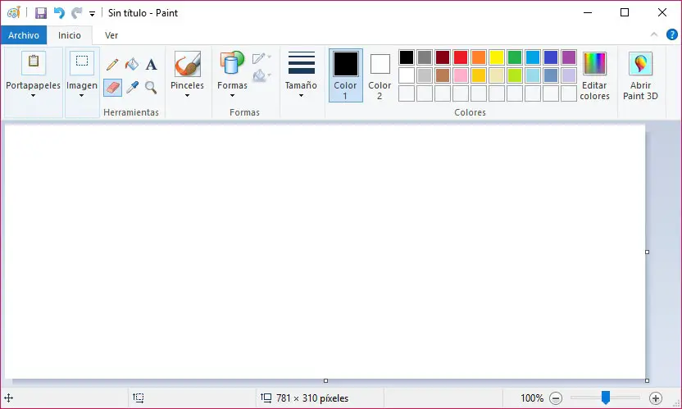Select the Color picker eyedropper tool
682x409 pixels.
pyautogui.click(x=132, y=88)
